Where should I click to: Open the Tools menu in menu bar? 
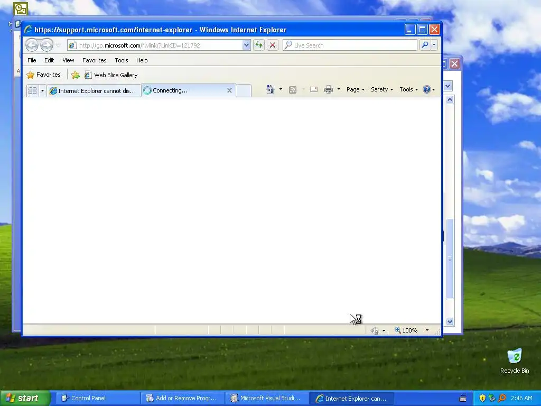pyautogui.click(x=122, y=60)
